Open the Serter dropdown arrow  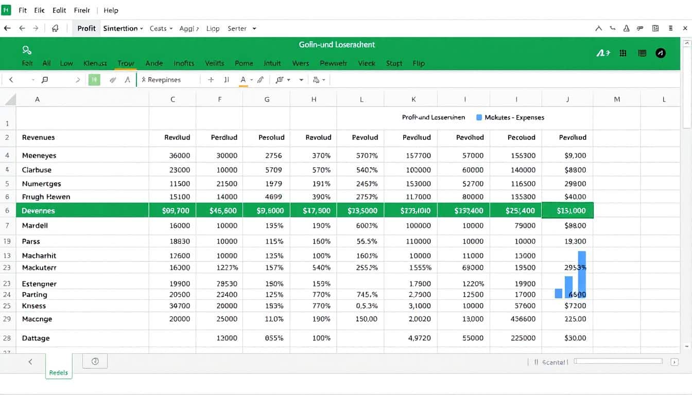[254, 29]
